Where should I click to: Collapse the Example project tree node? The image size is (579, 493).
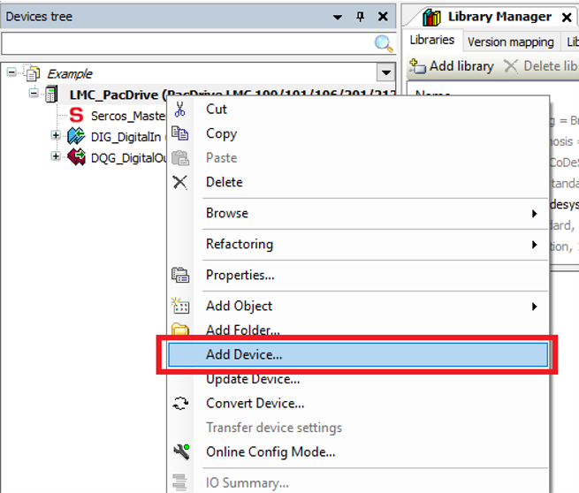(x=11, y=73)
